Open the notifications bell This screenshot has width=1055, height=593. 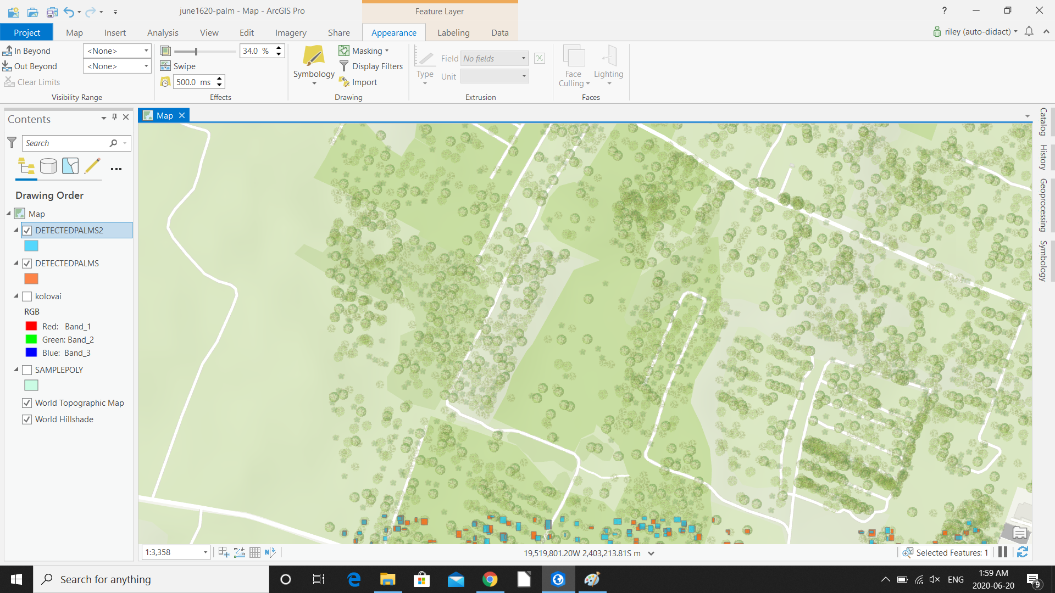point(1029,31)
